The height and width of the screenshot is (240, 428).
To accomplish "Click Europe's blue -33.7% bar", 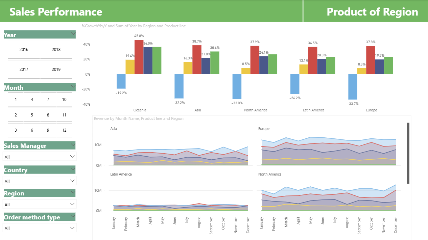I will pyautogui.click(x=353, y=87).
